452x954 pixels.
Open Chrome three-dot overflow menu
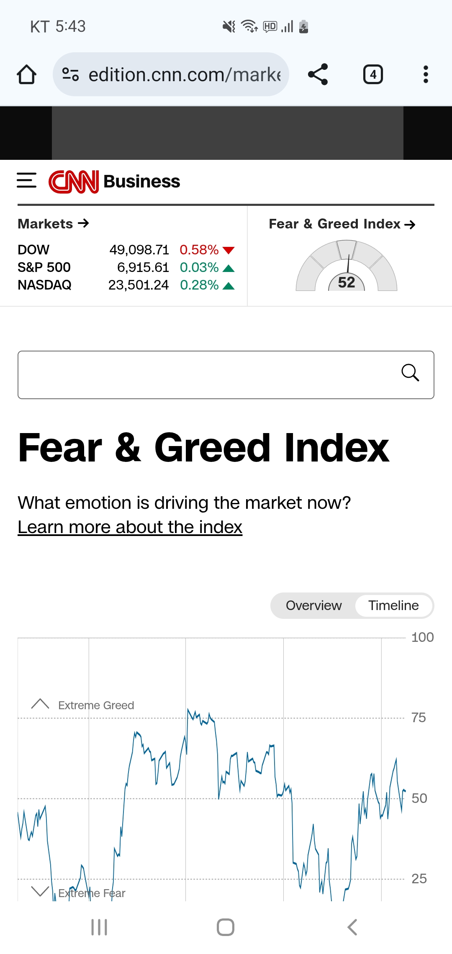tap(426, 74)
